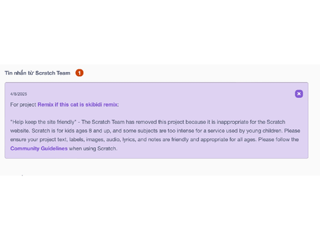Click the red unread count badge
Image resolution: width=320 pixels, height=240 pixels.
point(79,73)
